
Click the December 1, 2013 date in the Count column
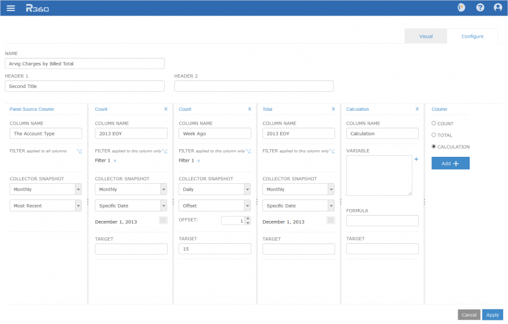coord(116,222)
